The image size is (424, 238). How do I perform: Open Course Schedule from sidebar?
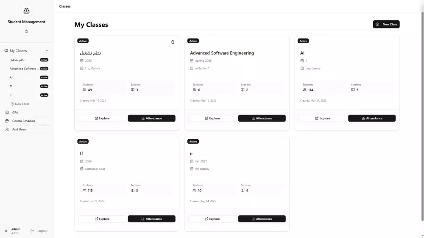pos(23,121)
